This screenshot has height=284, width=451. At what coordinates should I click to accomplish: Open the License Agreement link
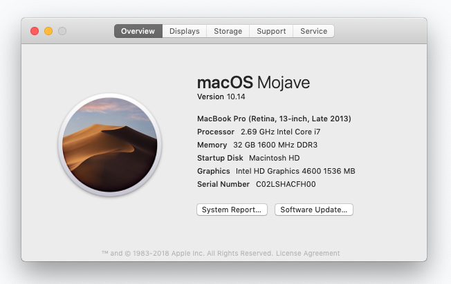[308, 254]
